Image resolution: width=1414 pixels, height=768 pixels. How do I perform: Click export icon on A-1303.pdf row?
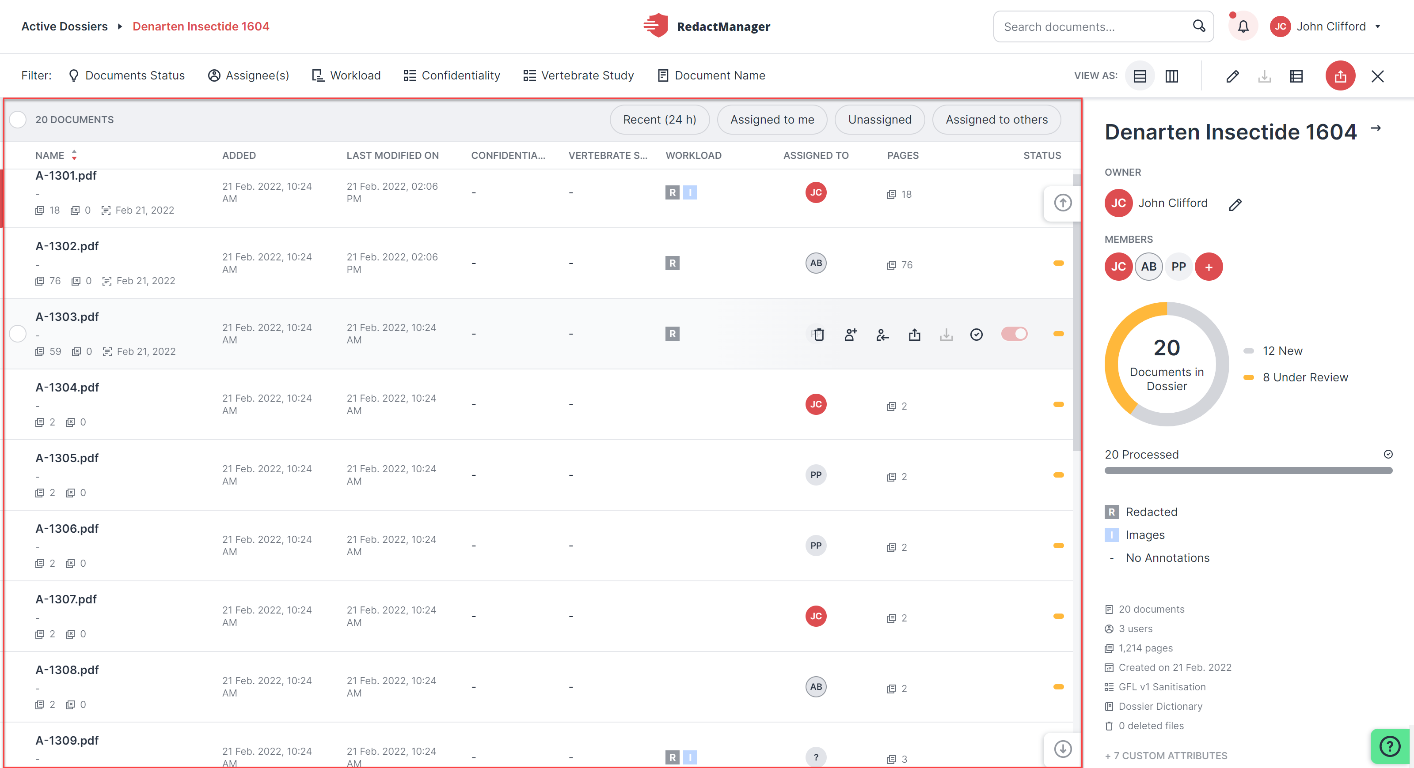tap(914, 334)
